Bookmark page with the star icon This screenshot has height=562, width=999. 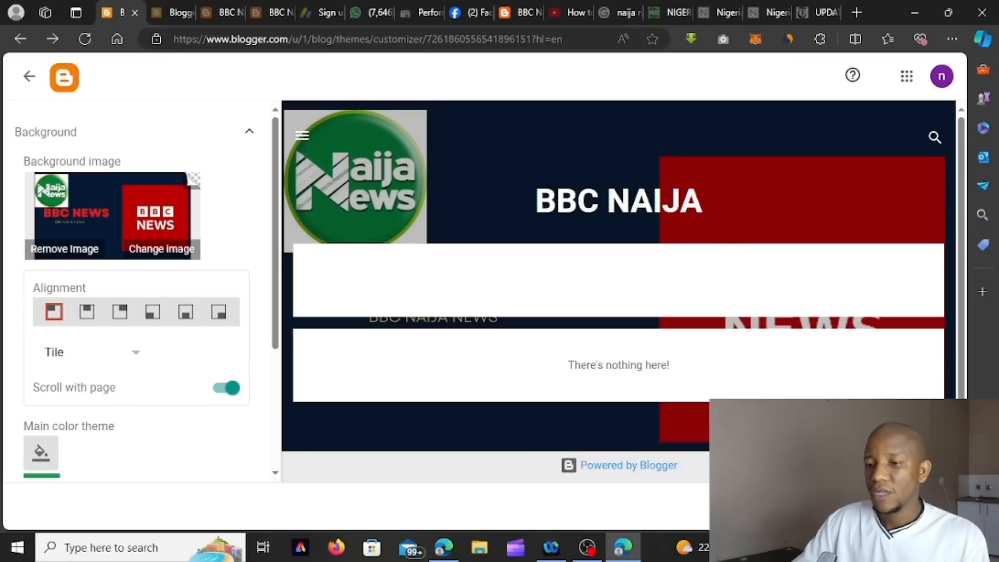pyautogui.click(x=652, y=39)
